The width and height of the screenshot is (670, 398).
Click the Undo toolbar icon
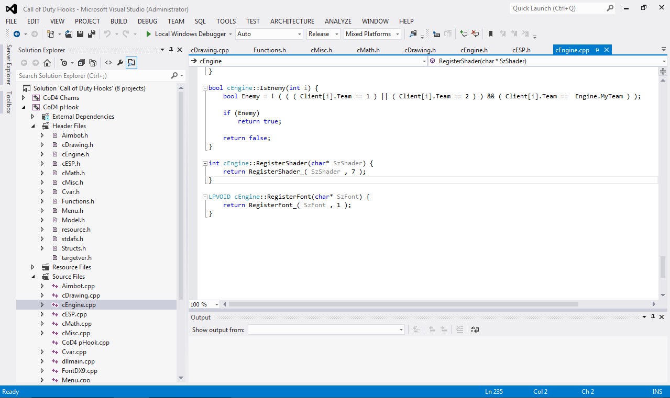tap(107, 34)
